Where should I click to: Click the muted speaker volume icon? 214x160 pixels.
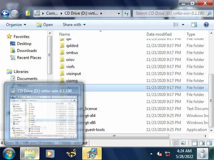(159, 154)
